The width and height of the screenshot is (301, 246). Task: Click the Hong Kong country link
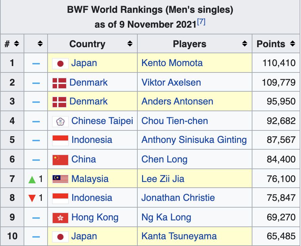[x=95, y=217]
